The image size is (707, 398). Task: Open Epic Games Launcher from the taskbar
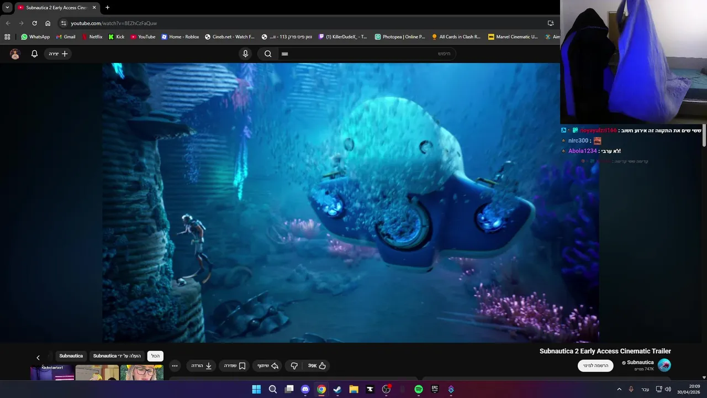435,389
